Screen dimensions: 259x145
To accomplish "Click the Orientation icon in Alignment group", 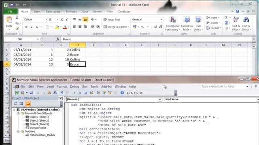I will 93,20.
